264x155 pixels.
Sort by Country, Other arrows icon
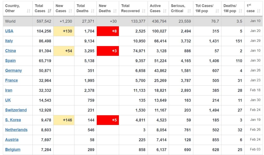(28, 11)
